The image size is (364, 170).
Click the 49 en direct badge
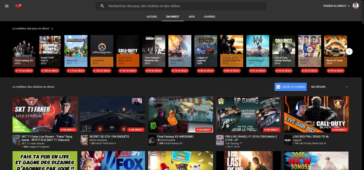click(336, 71)
